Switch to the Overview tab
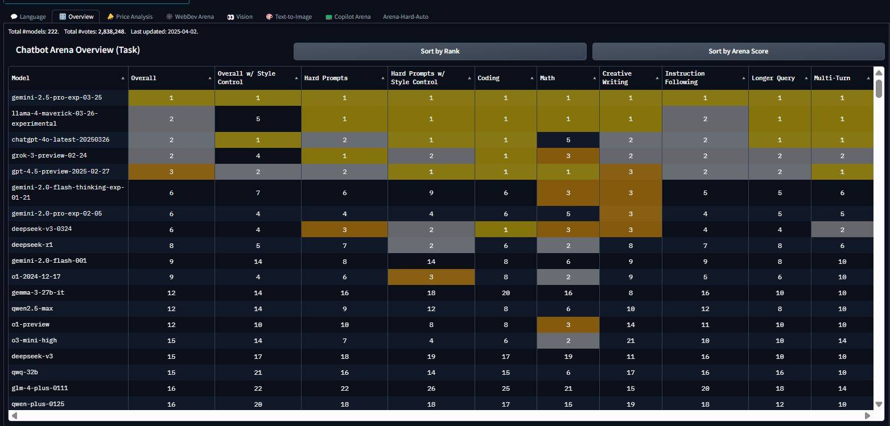This screenshot has height=426, width=890. [76, 16]
